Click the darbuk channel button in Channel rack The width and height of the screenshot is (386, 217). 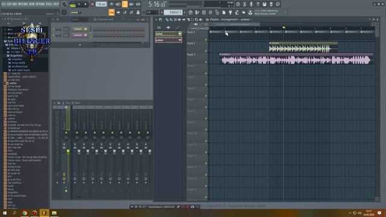pyautogui.click(x=80, y=29)
